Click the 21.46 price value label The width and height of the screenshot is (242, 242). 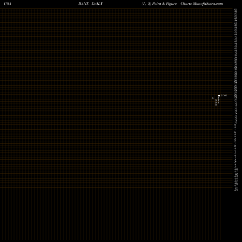[x=224, y=95]
